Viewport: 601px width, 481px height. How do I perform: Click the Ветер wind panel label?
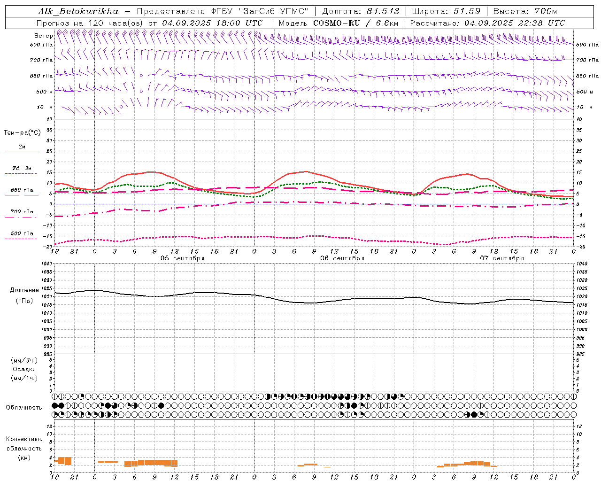pyautogui.click(x=44, y=36)
